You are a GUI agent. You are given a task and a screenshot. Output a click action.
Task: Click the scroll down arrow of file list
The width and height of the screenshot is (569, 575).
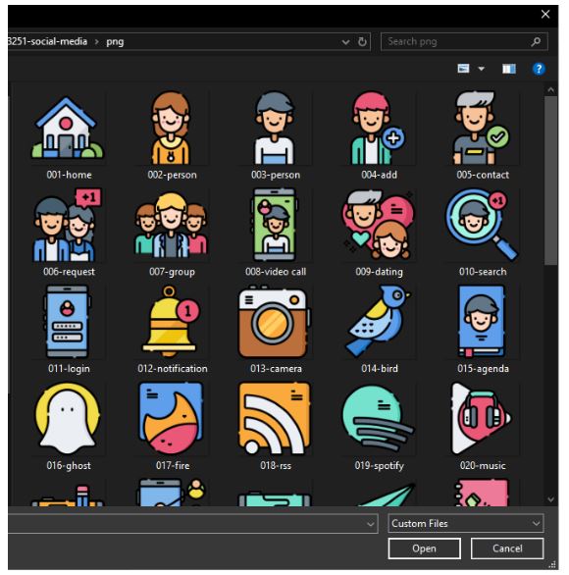pyautogui.click(x=550, y=499)
